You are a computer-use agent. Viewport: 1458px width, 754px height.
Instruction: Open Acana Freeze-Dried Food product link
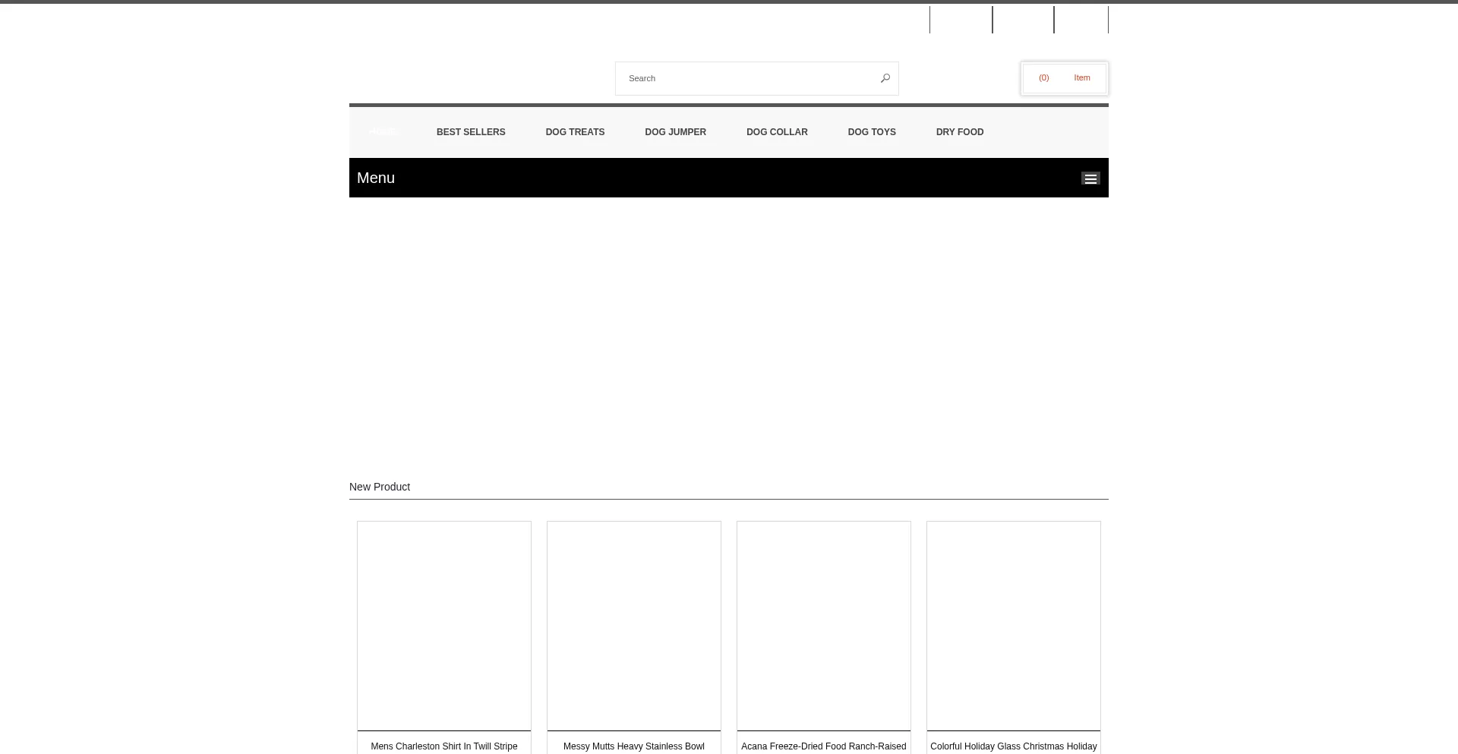(824, 746)
